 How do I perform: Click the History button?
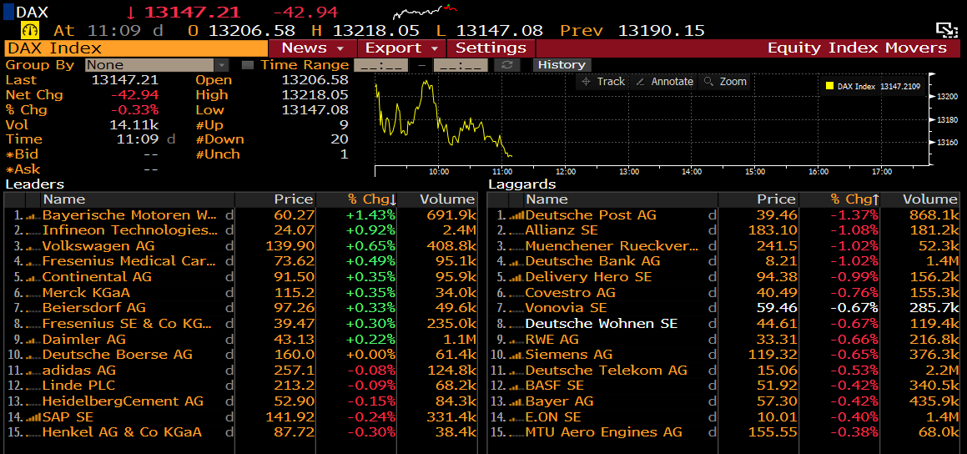[562, 65]
